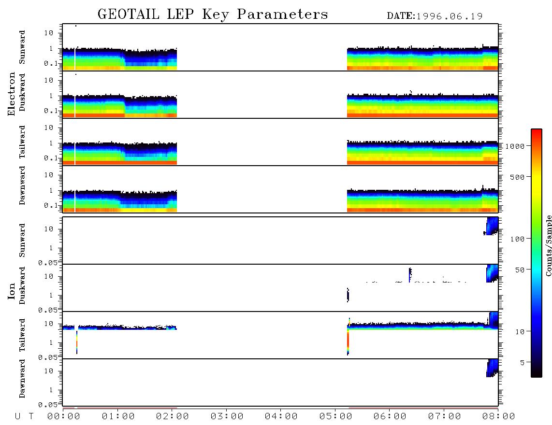
Task: Click the Ion "Sunward" panel label
Action: [x=22, y=241]
